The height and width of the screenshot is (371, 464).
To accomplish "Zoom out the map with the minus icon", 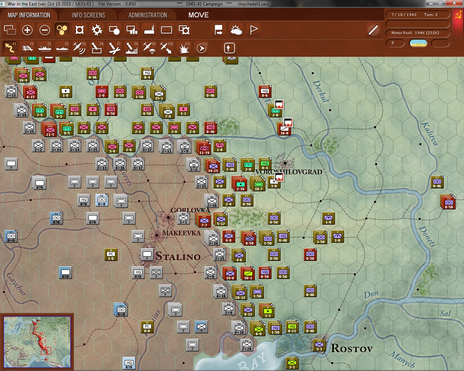I will pyautogui.click(x=45, y=30).
